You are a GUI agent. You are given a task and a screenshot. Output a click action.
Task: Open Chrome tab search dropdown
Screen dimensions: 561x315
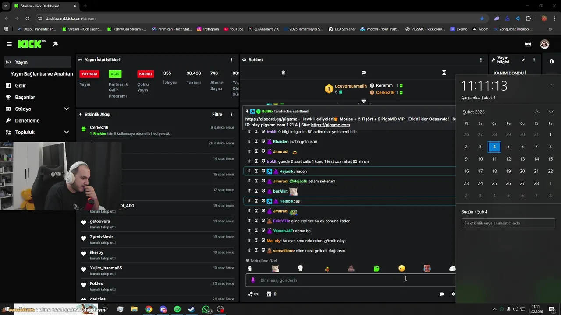pyautogui.click(x=6, y=6)
